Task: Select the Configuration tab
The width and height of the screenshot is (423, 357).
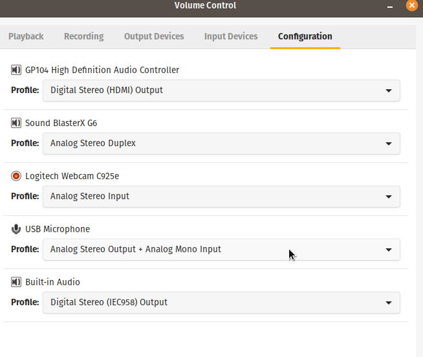Action: (x=305, y=36)
